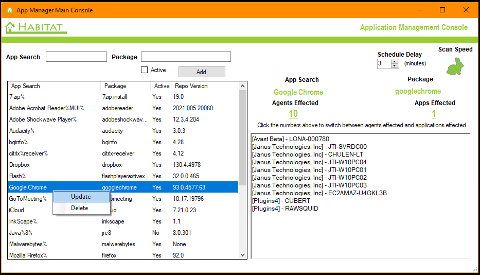Focus the Package input field

(x=186, y=57)
